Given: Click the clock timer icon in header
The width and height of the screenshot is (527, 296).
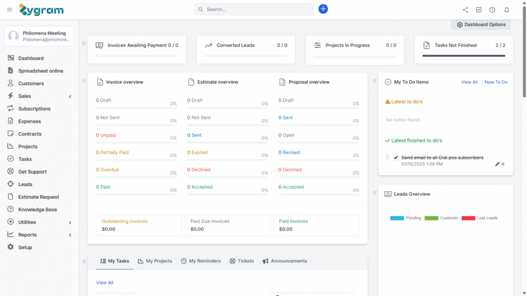Looking at the screenshot, I should tap(493, 10).
